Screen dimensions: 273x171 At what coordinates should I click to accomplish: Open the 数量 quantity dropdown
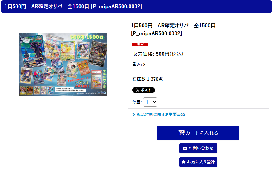[x=150, y=102]
